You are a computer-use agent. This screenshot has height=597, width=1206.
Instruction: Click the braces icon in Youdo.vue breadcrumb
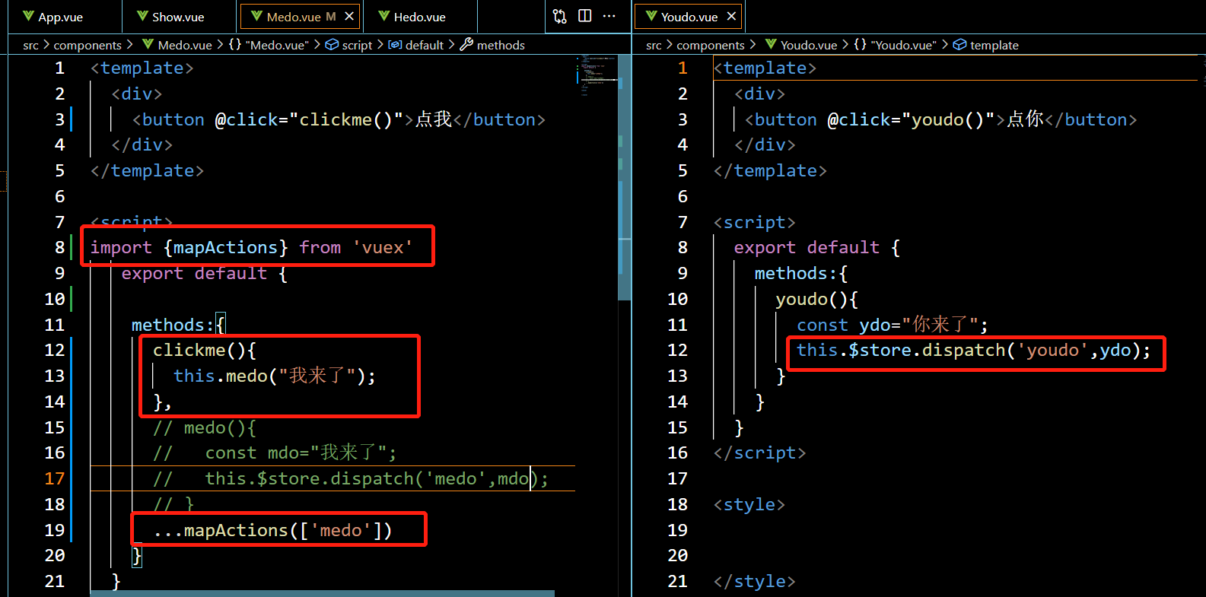(860, 45)
